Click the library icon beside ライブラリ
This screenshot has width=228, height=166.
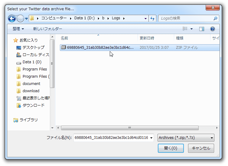(x=15, y=120)
